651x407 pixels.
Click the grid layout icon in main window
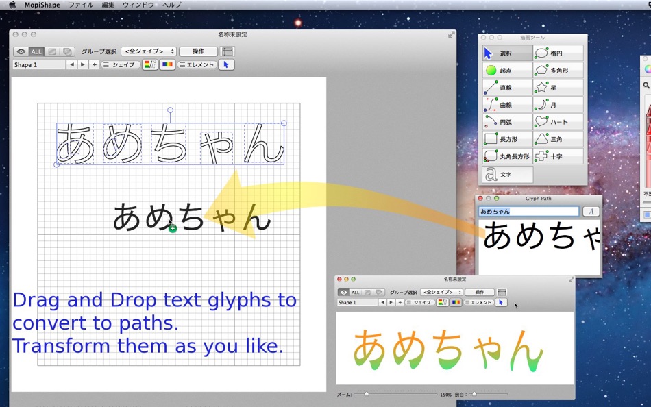(x=227, y=51)
